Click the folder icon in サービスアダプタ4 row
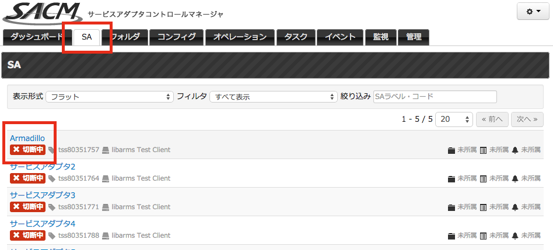The height and width of the screenshot is (250, 553). point(451,236)
